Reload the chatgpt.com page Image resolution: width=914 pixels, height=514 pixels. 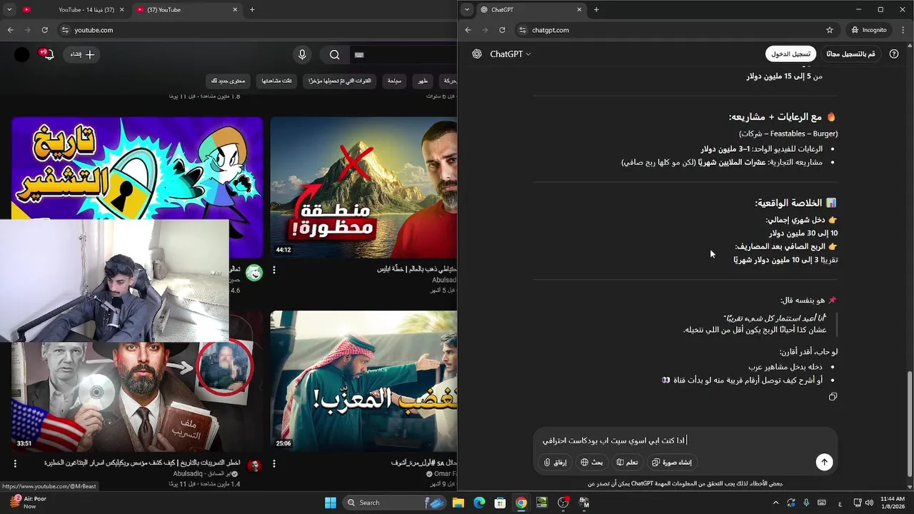502,30
